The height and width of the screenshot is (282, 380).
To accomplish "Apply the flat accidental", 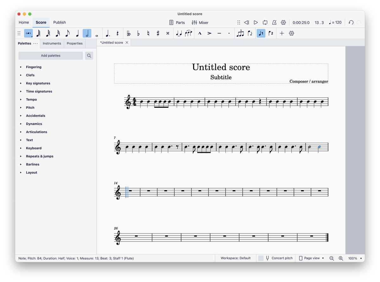I will pyautogui.click(x=138, y=33).
